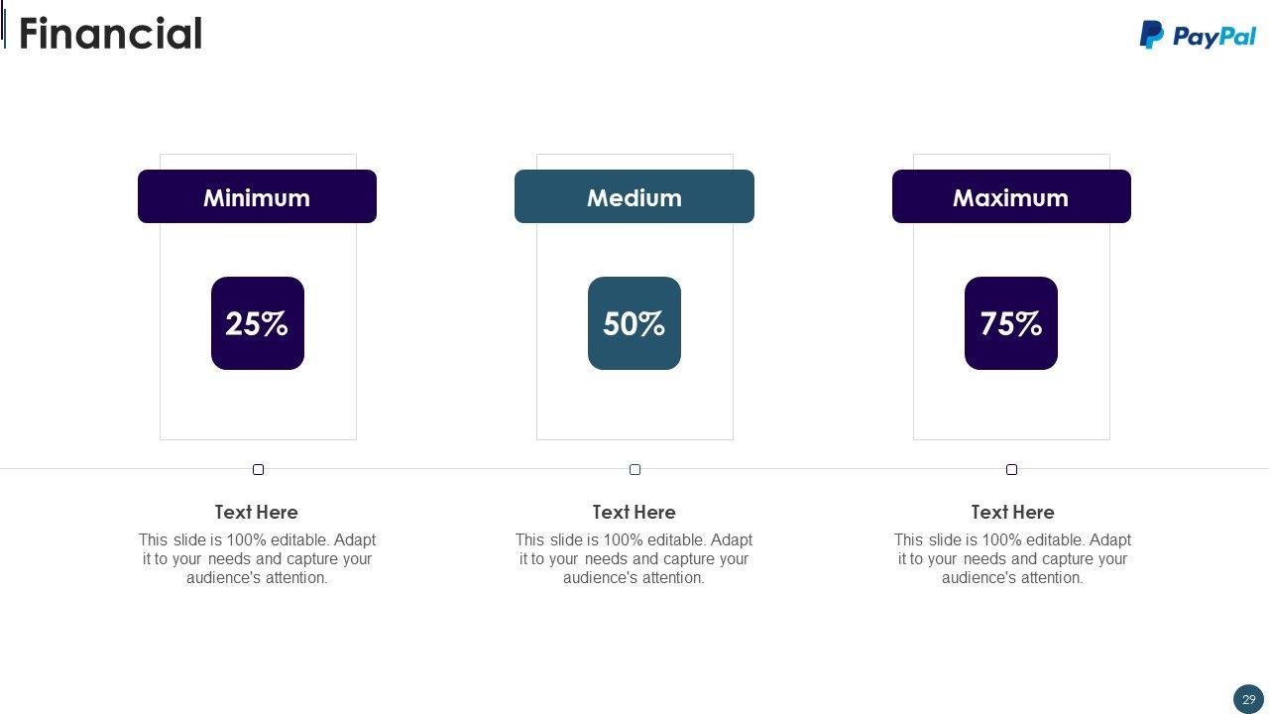This screenshot has height=714, width=1269.
Task: Click the empty Maximum card outline below 75%
Action: [1011, 405]
